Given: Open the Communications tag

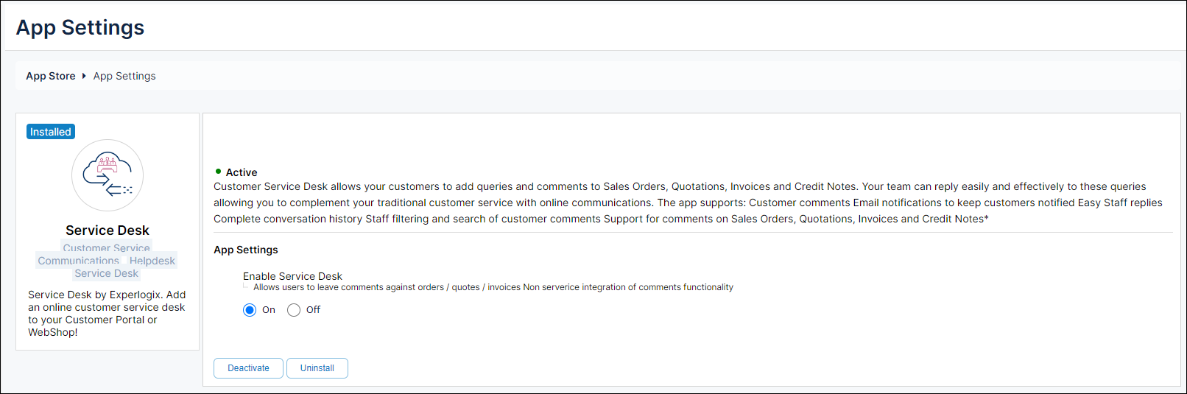Looking at the screenshot, I should (78, 261).
